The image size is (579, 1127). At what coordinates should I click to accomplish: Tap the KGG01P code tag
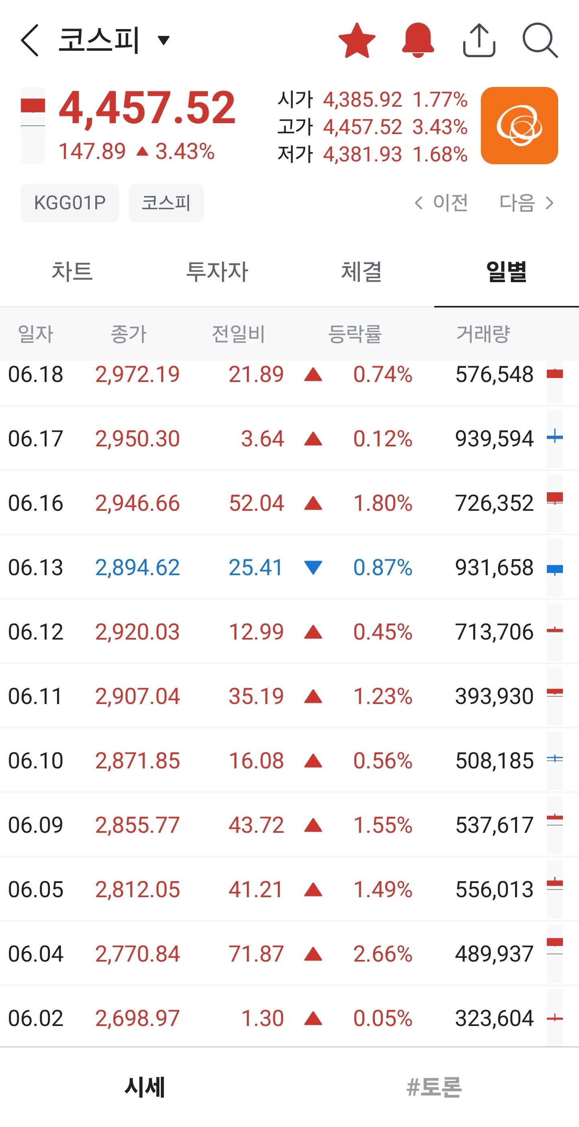pyautogui.click(x=70, y=202)
